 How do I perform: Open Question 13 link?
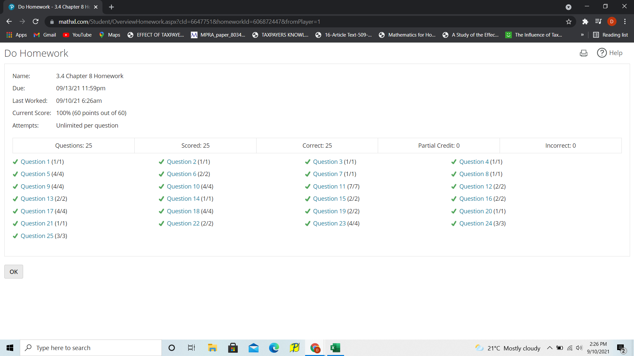[x=37, y=199]
